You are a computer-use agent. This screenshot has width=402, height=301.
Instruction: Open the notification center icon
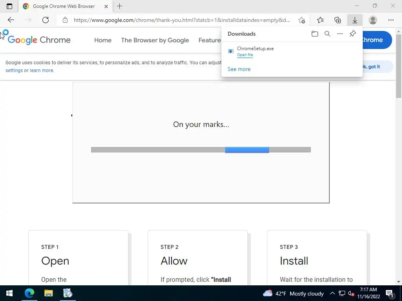(x=389, y=293)
